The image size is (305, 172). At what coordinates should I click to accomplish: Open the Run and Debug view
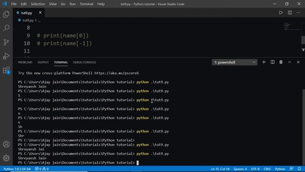pos(6,56)
